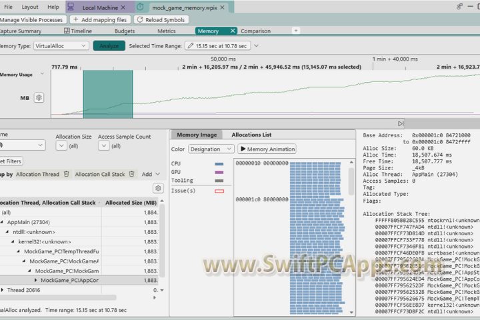480x320 pixels.
Task: Click the Analyze button
Action: pos(109,46)
